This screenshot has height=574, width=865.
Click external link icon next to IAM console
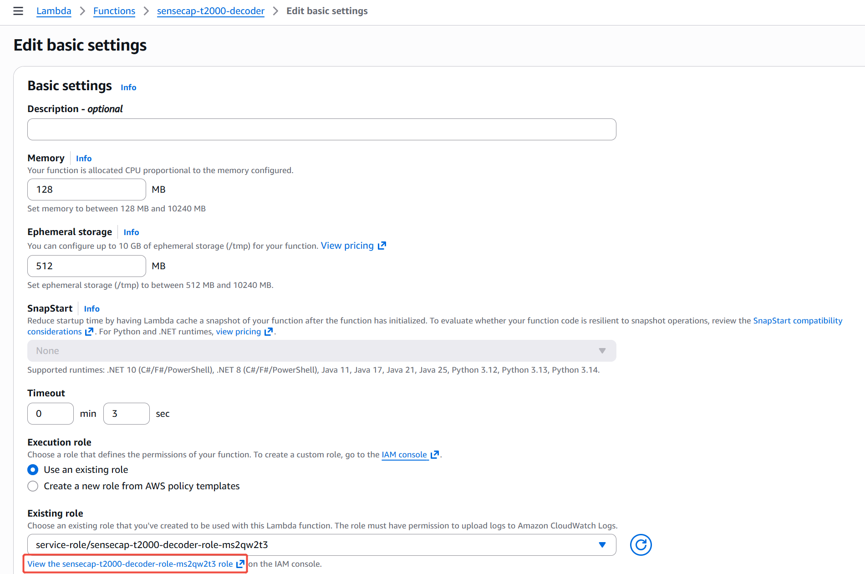point(435,455)
